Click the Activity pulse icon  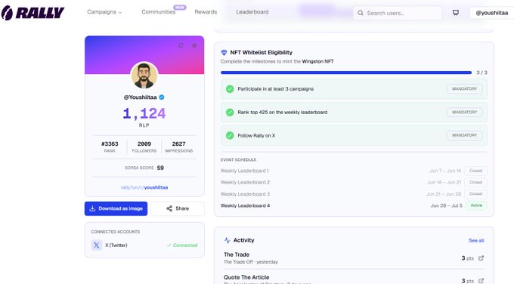point(227,240)
